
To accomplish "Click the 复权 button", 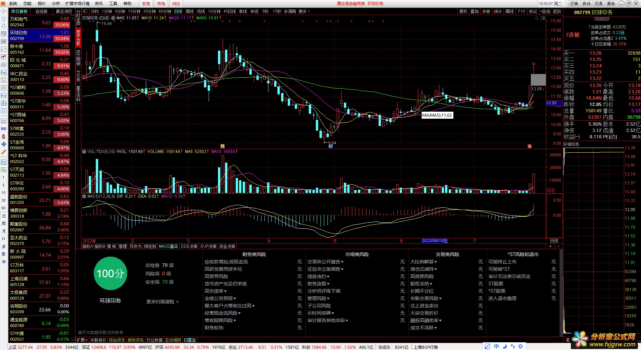I will coord(463,11).
